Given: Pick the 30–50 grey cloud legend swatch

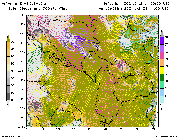Looking at the screenshot, I should pyautogui.click(x=8, y=89).
